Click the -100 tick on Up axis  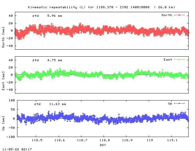[11, 137]
